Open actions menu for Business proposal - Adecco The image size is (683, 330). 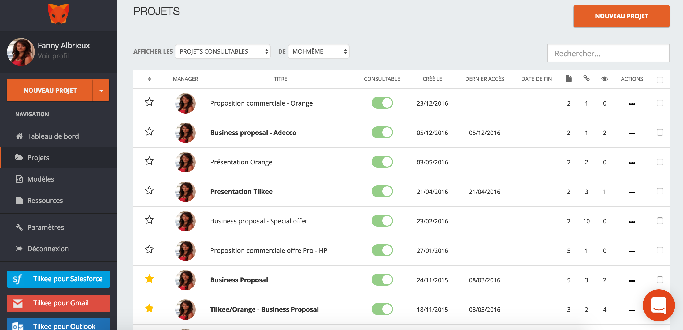(632, 134)
